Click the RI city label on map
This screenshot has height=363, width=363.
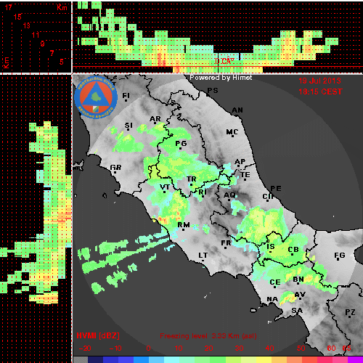203,192
